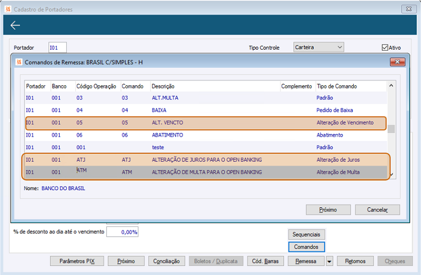Viewport: 421px width, 275px height.
Task: Click the 'BANCO DO BRASIL' name text
Action: [x=63, y=188]
